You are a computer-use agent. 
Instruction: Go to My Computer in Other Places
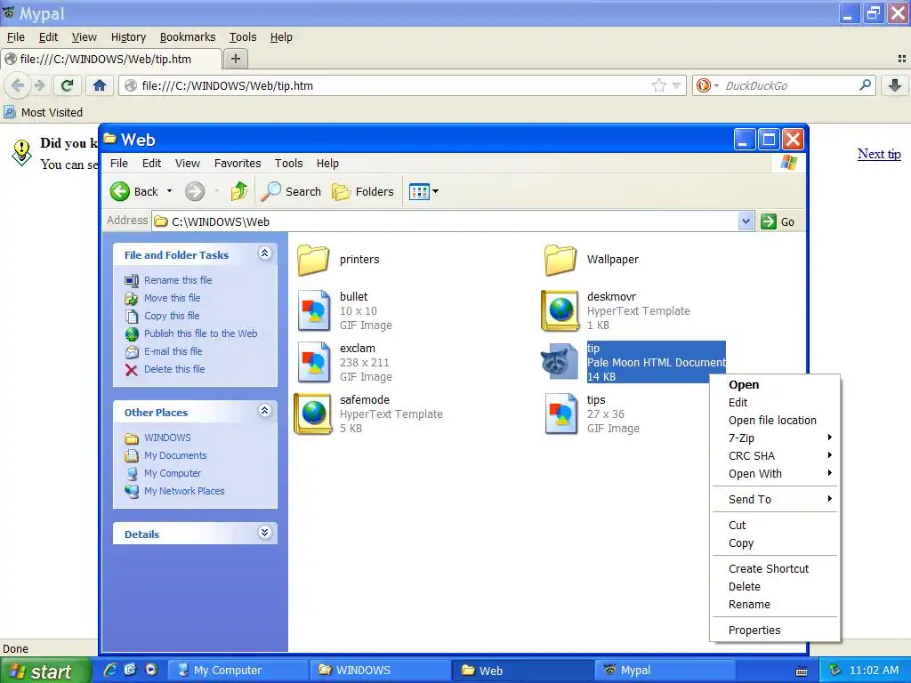(173, 473)
